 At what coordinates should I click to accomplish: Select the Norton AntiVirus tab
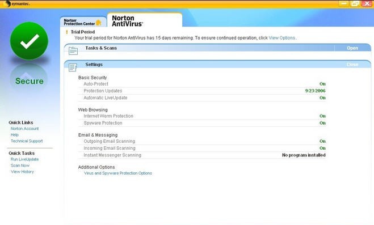145,20
